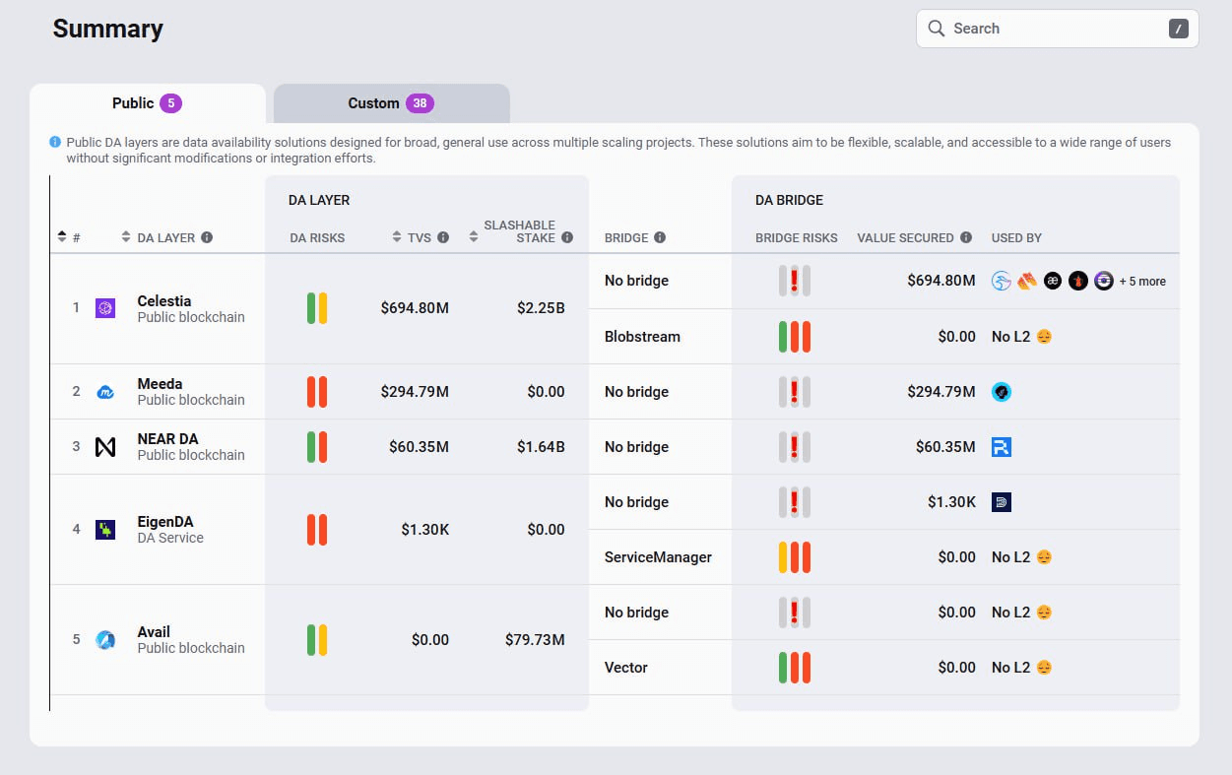Click Celestia DA risks green-yellow bars
1232x775 pixels.
[317, 308]
